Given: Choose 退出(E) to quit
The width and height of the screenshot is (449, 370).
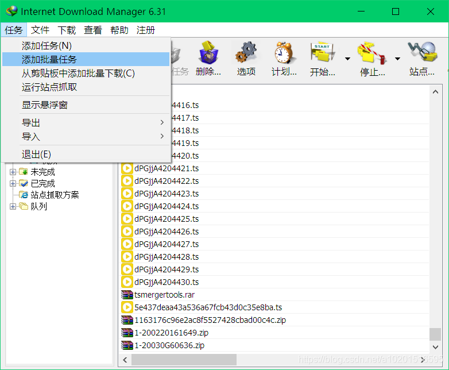Looking at the screenshot, I should pos(86,154).
